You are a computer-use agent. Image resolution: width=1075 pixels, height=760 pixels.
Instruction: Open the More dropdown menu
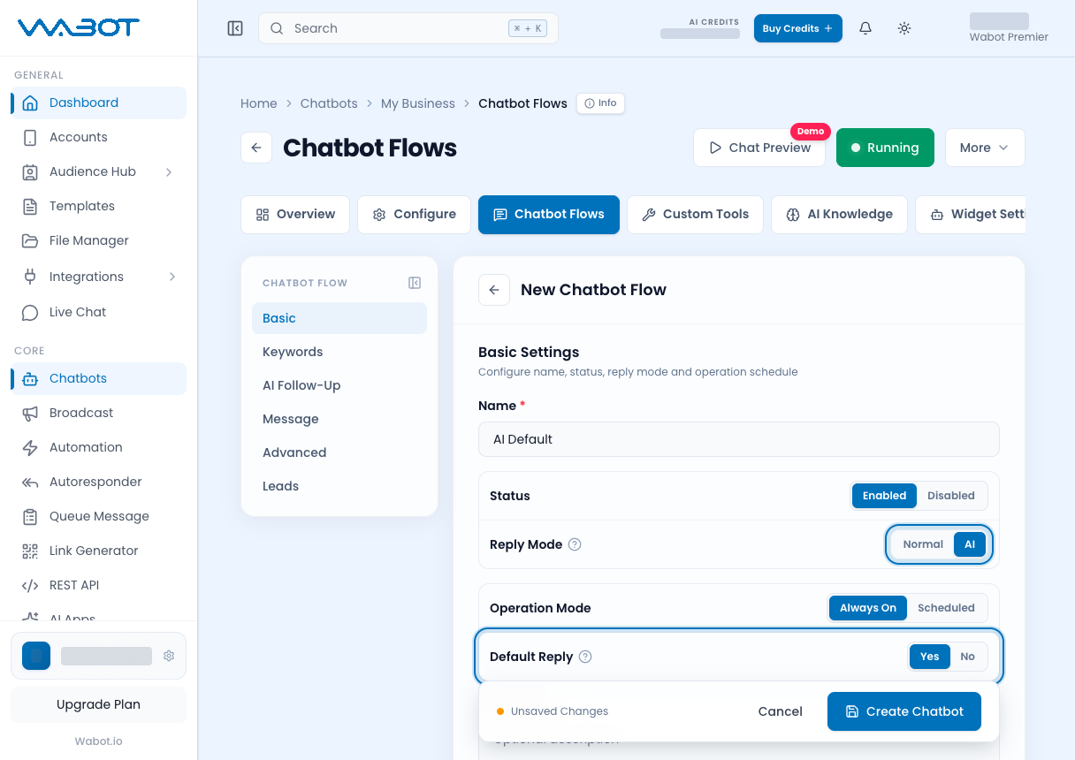985,148
